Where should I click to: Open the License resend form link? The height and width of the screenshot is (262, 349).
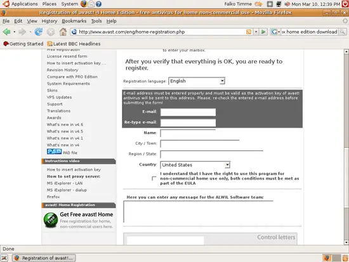click(67, 56)
